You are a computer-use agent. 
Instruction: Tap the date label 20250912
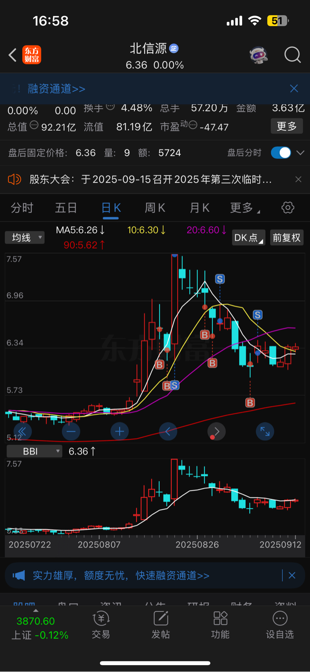pyautogui.click(x=280, y=545)
